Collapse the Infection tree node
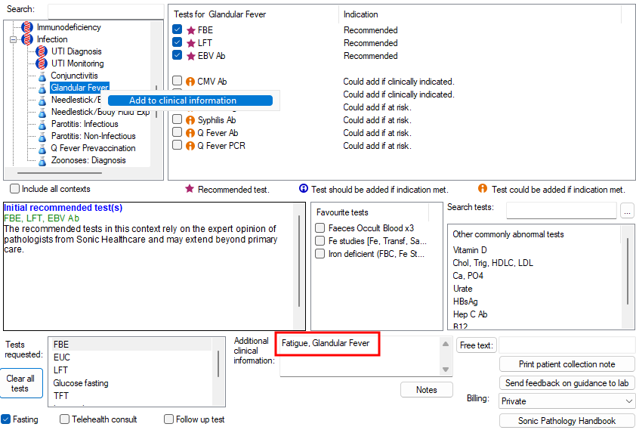The height and width of the screenshot is (430, 636). pyautogui.click(x=14, y=40)
